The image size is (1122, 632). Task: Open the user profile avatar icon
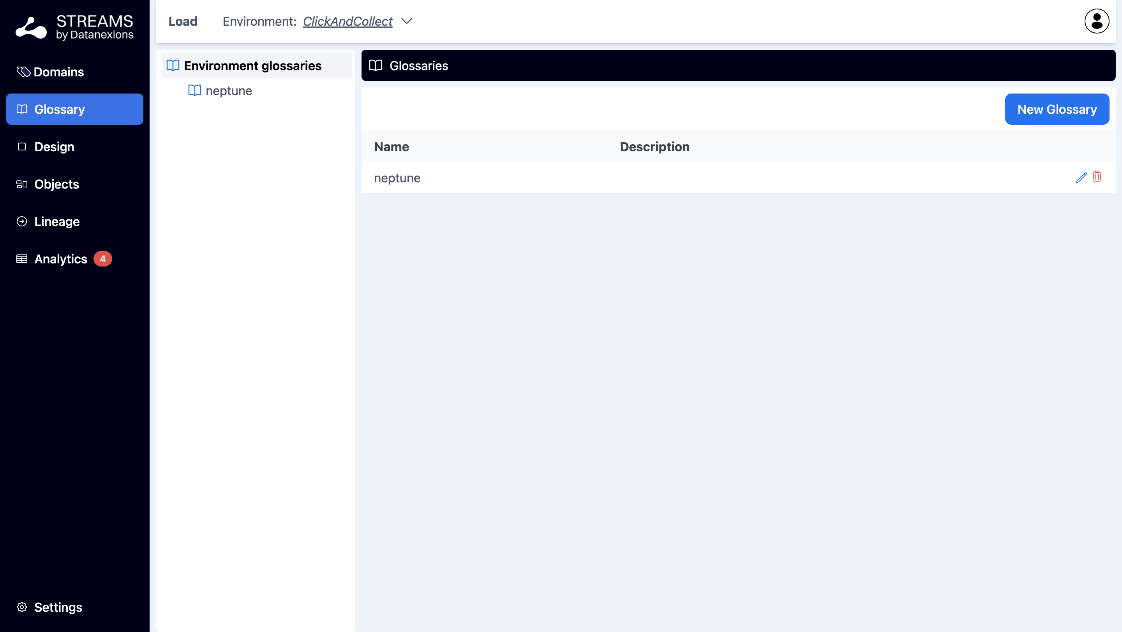pyautogui.click(x=1096, y=21)
